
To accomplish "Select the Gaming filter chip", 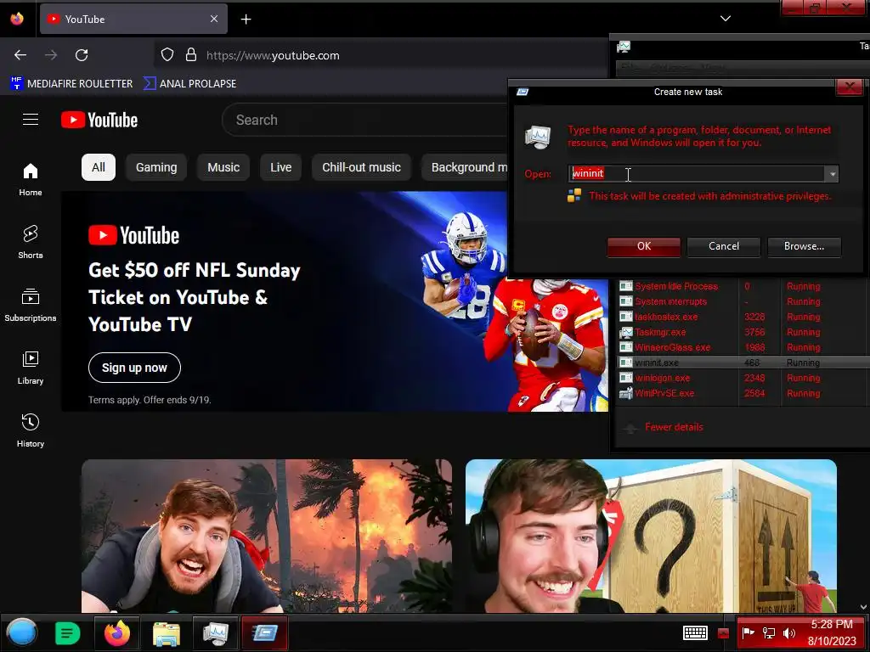I will coord(156,167).
